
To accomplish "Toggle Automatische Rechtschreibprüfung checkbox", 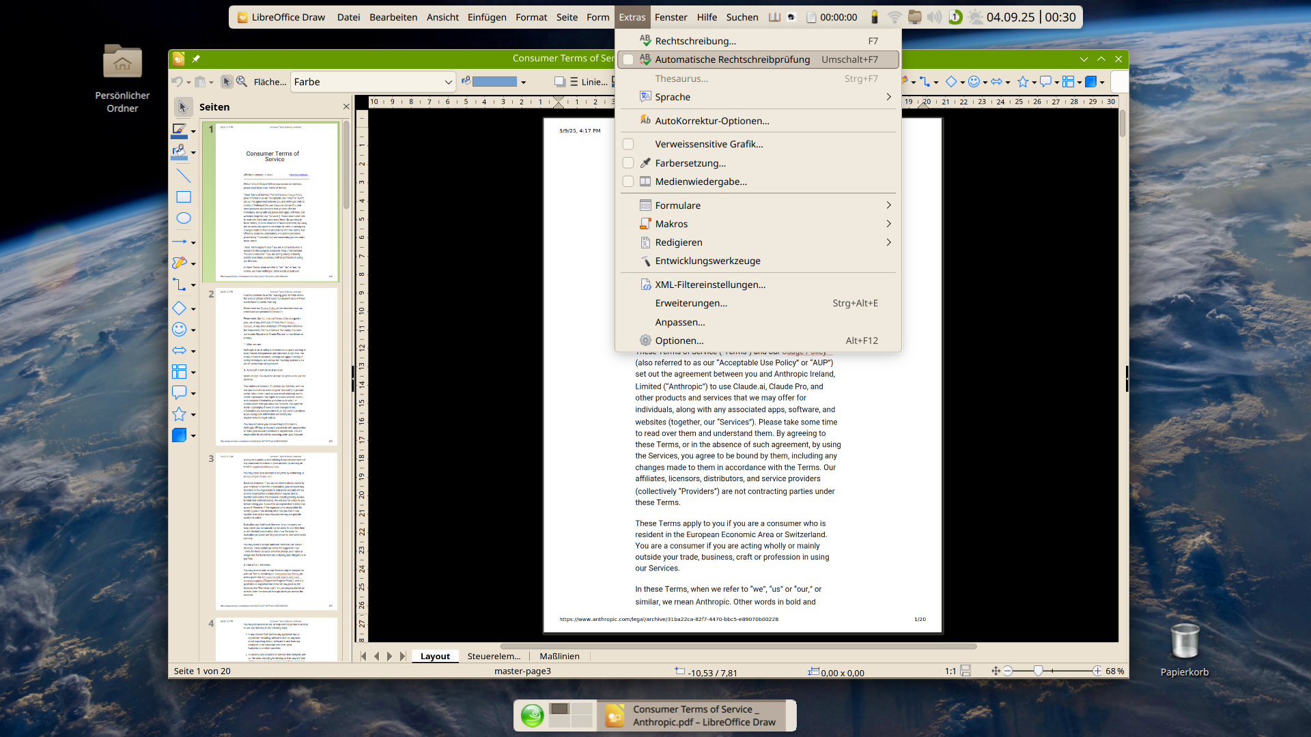I will 628,59.
